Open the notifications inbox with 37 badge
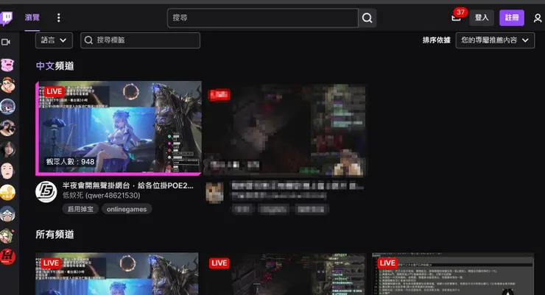Viewport: 545px width, 295px height. [457, 18]
